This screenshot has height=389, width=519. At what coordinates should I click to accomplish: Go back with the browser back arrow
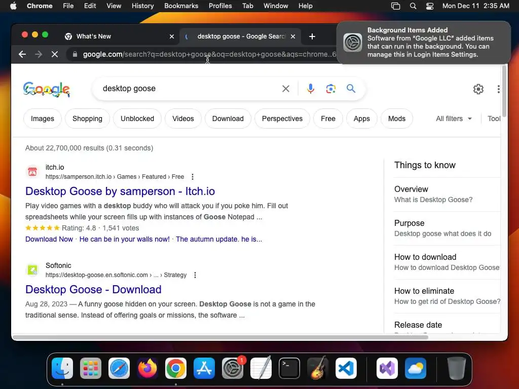[22, 54]
